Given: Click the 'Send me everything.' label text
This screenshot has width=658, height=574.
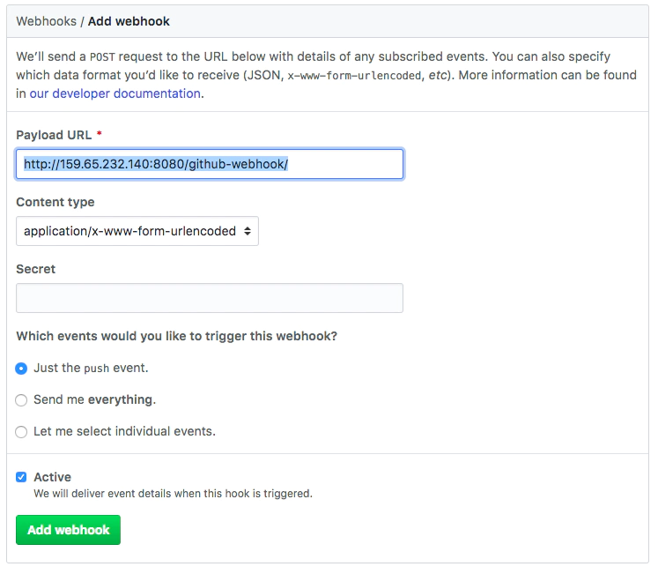Looking at the screenshot, I should (94, 399).
